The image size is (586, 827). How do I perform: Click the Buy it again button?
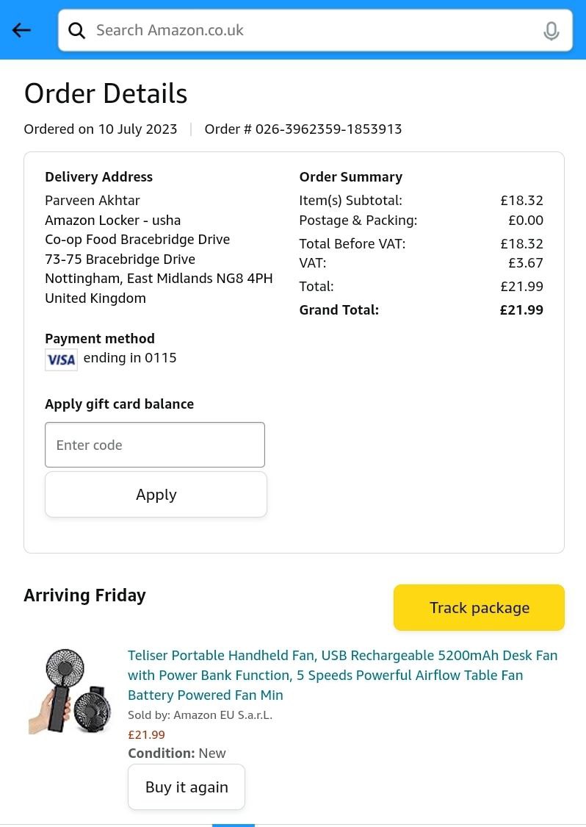pyautogui.click(x=187, y=787)
